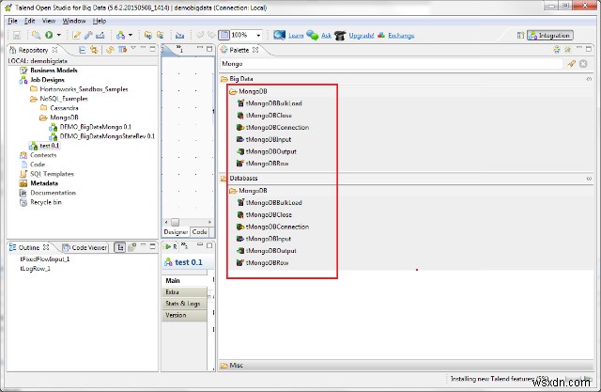Click the magnifier search icon in toolbar

[37, 35]
